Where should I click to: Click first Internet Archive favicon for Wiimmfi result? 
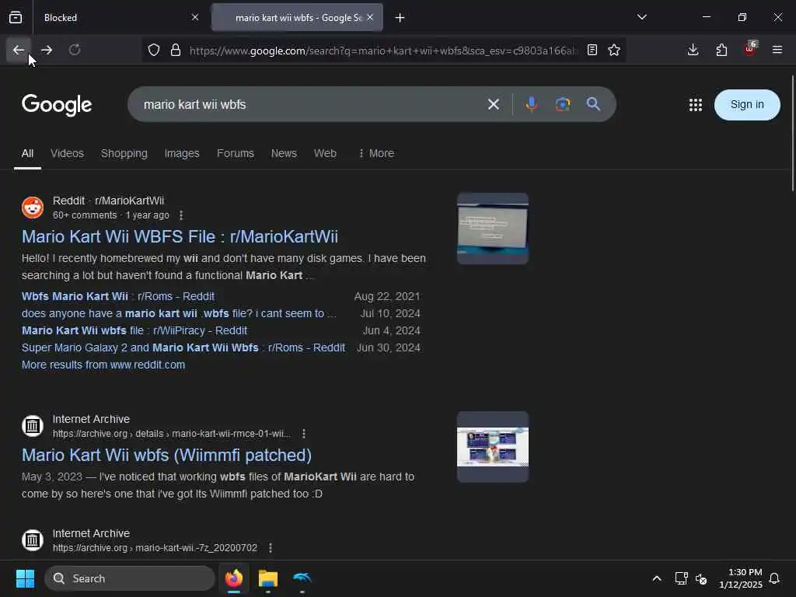(33, 426)
